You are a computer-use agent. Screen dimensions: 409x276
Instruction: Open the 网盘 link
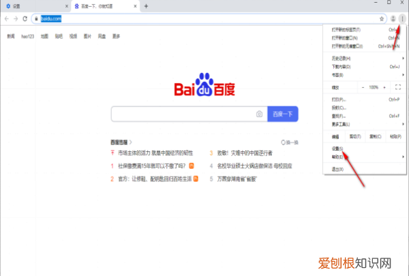[x=102, y=36]
